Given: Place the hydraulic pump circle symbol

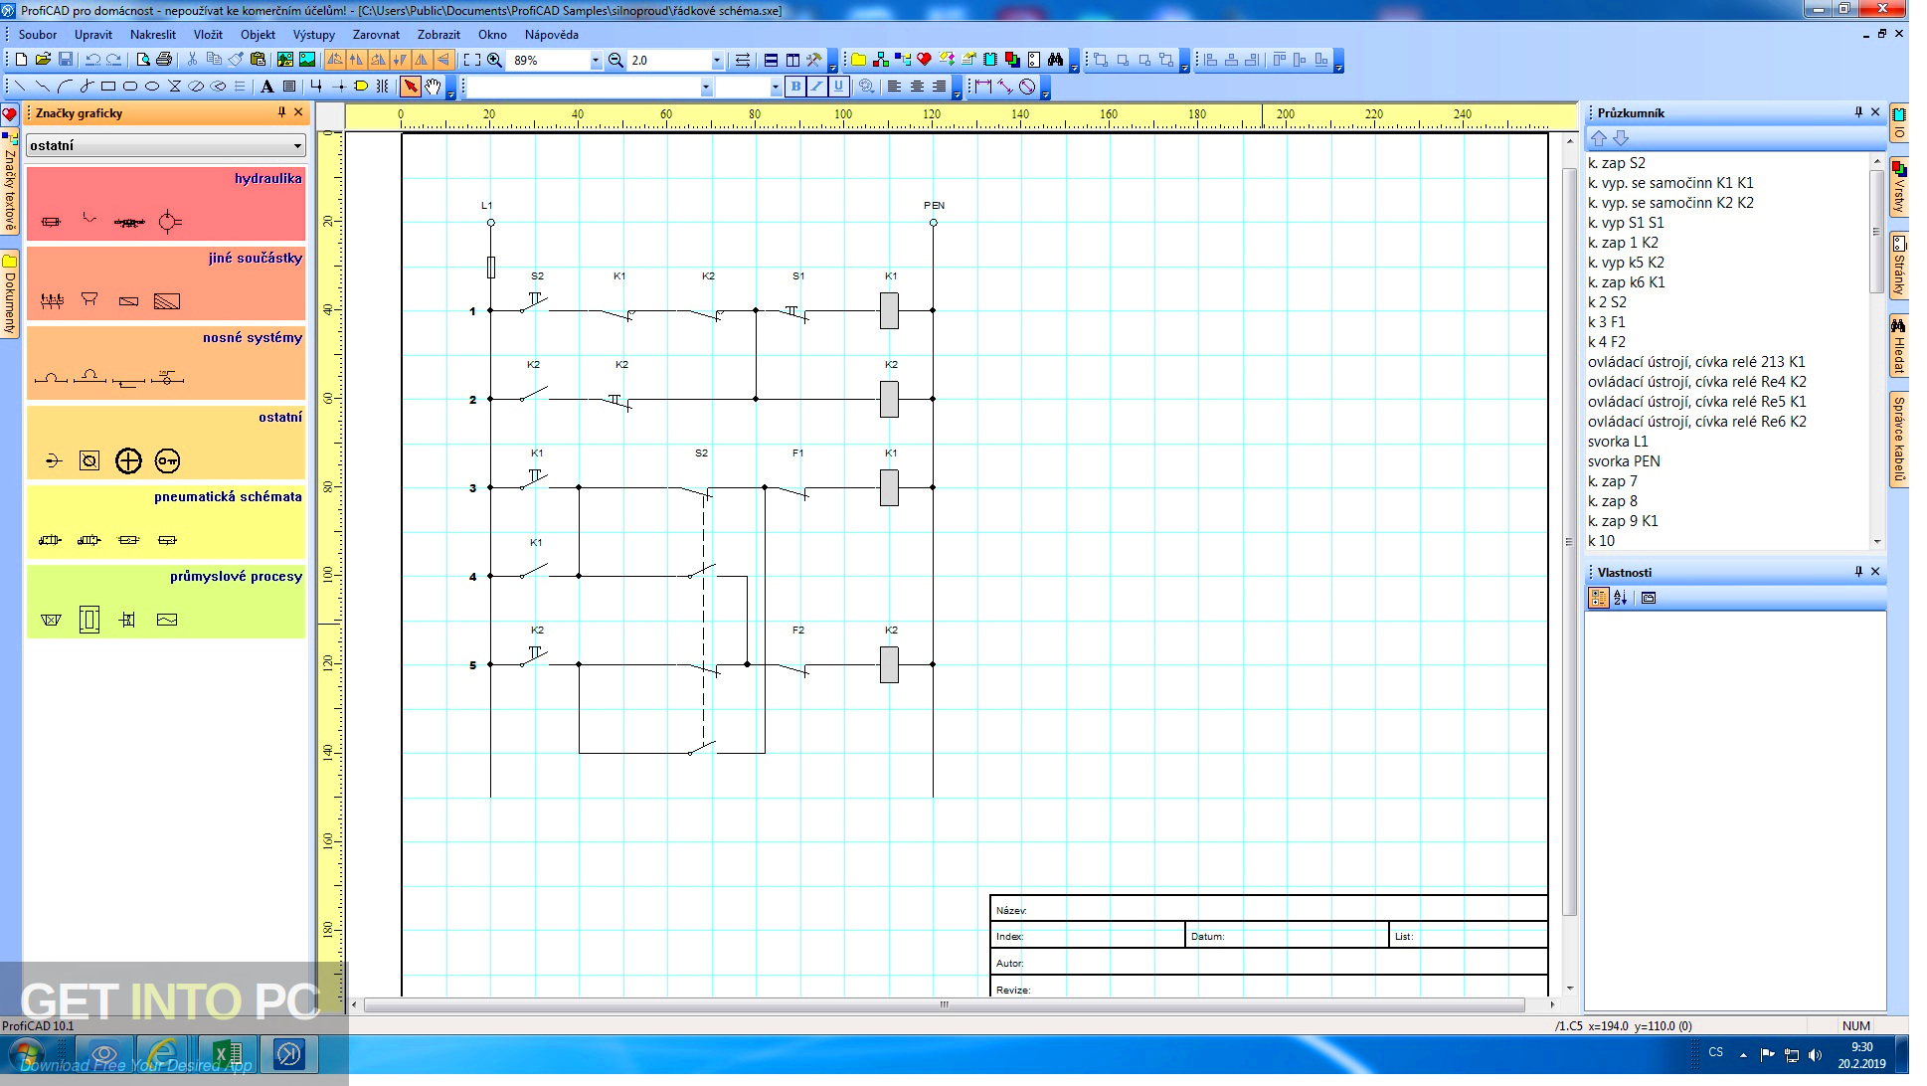Looking at the screenshot, I should [169, 222].
